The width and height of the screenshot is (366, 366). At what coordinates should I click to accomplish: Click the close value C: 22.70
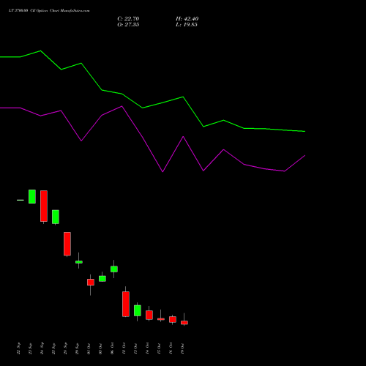[128, 19]
